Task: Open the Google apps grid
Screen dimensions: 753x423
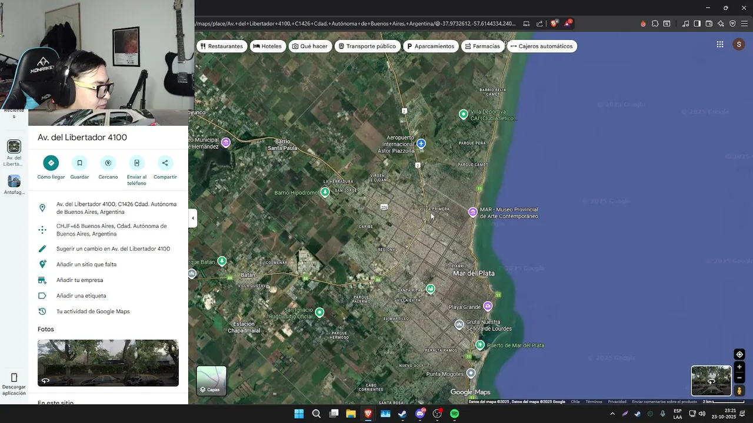Action: point(720,44)
